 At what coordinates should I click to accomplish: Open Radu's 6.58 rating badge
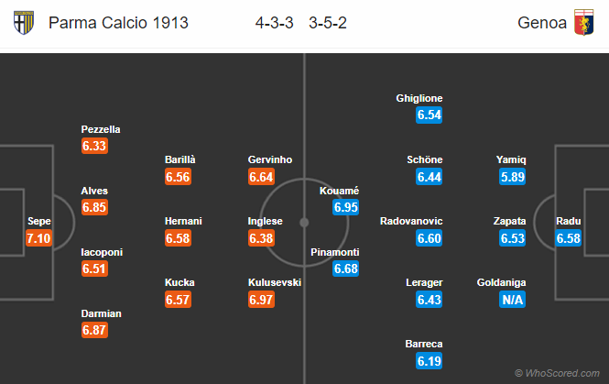coord(568,238)
